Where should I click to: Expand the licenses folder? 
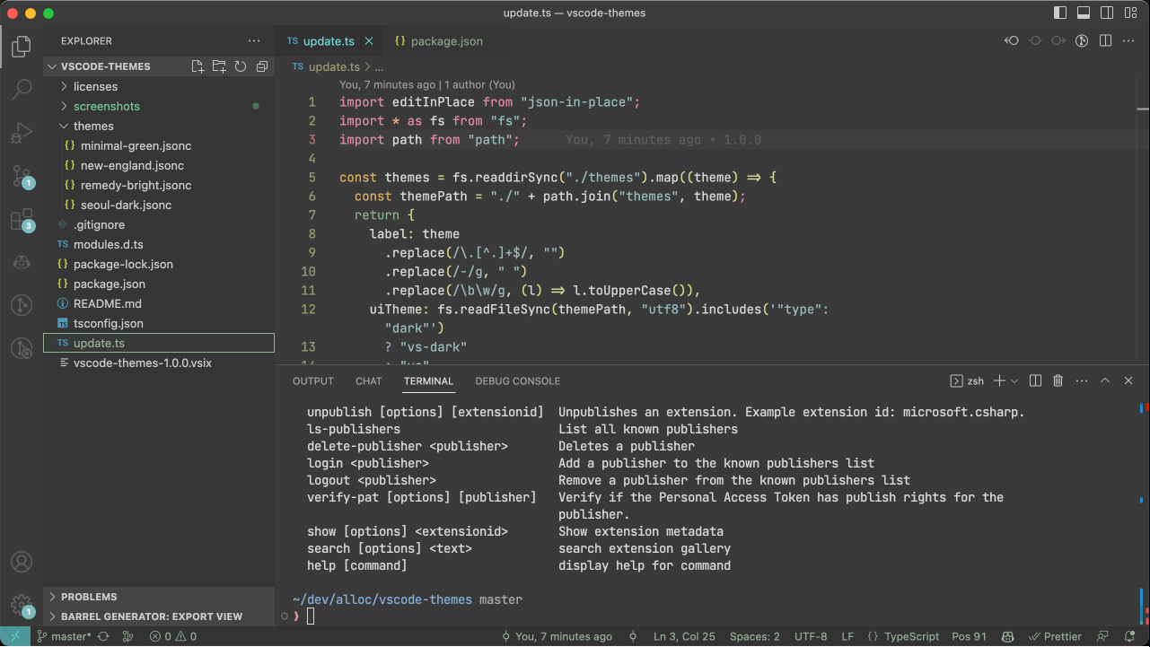[x=159, y=87]
